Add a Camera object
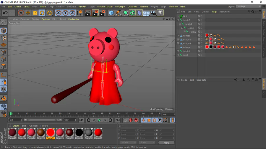 click(153, 13)
